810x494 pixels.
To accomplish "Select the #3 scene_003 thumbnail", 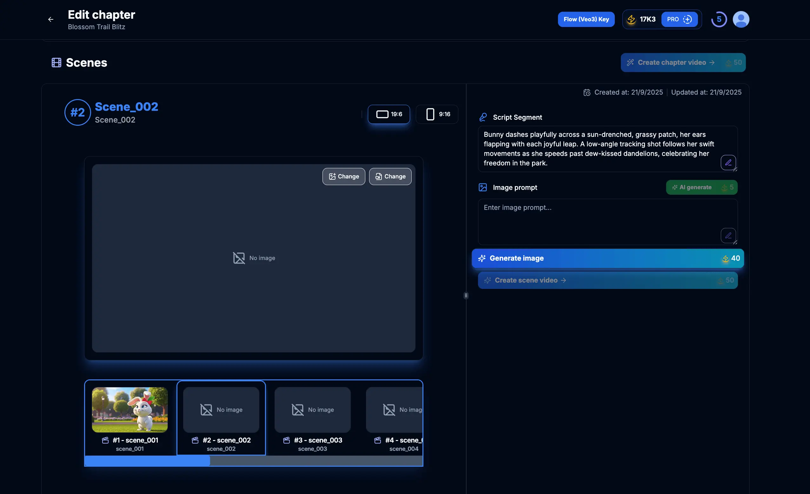I will 312,410.
